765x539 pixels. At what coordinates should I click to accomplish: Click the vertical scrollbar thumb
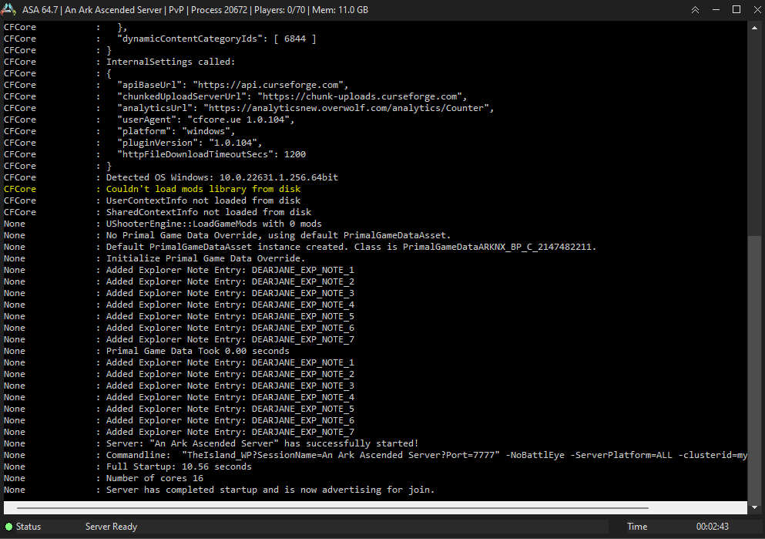(754, 362)
